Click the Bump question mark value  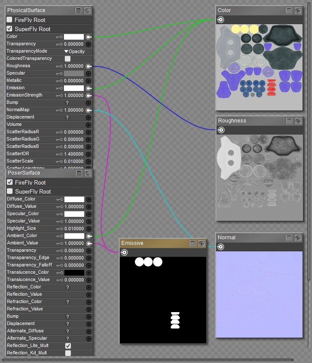click(x=67, y=103)
